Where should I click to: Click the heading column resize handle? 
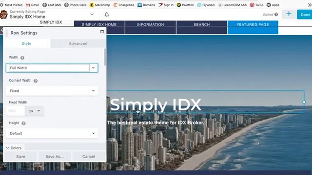[x=304, y=102]
